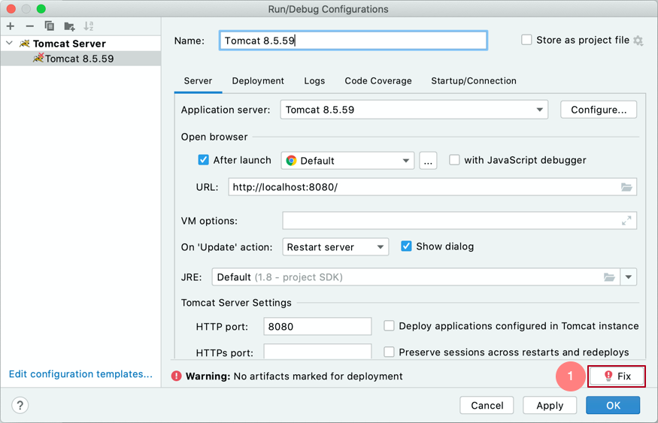Viewport: 658px width, 423px height.
Task: Open the Default browser dropdown
Action: (x=347, y=161)
